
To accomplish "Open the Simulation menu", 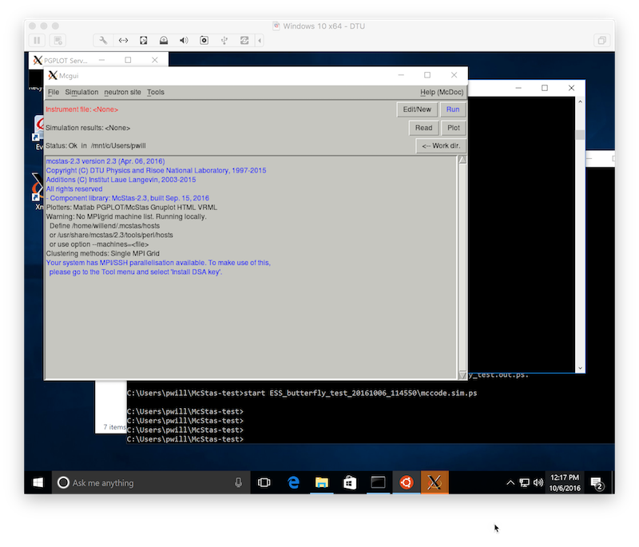I will [81, 93].
